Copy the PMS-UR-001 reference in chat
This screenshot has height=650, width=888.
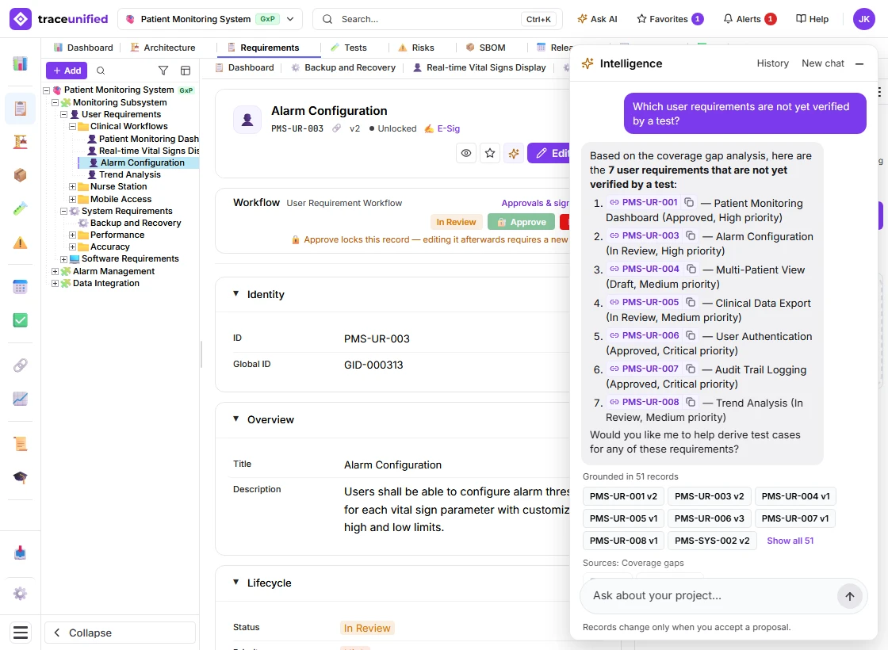[x=689, y=202]
